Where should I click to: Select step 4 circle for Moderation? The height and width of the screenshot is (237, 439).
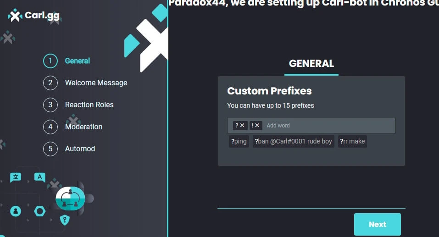(50, 127)
